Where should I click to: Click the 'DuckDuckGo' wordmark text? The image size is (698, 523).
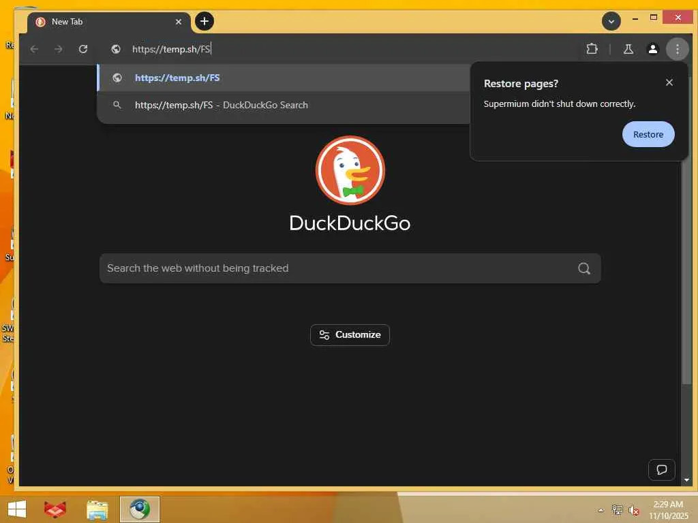[x=350, y=223]
